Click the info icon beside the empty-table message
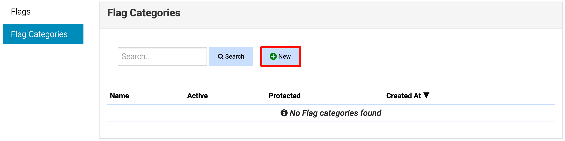 point(284,113)
